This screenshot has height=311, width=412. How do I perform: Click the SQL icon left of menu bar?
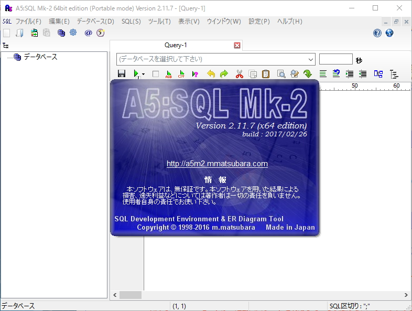click(7, 22)
